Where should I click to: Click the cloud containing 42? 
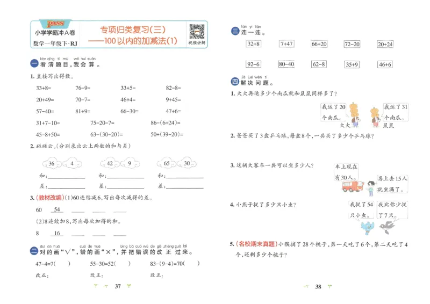point(110,163)
